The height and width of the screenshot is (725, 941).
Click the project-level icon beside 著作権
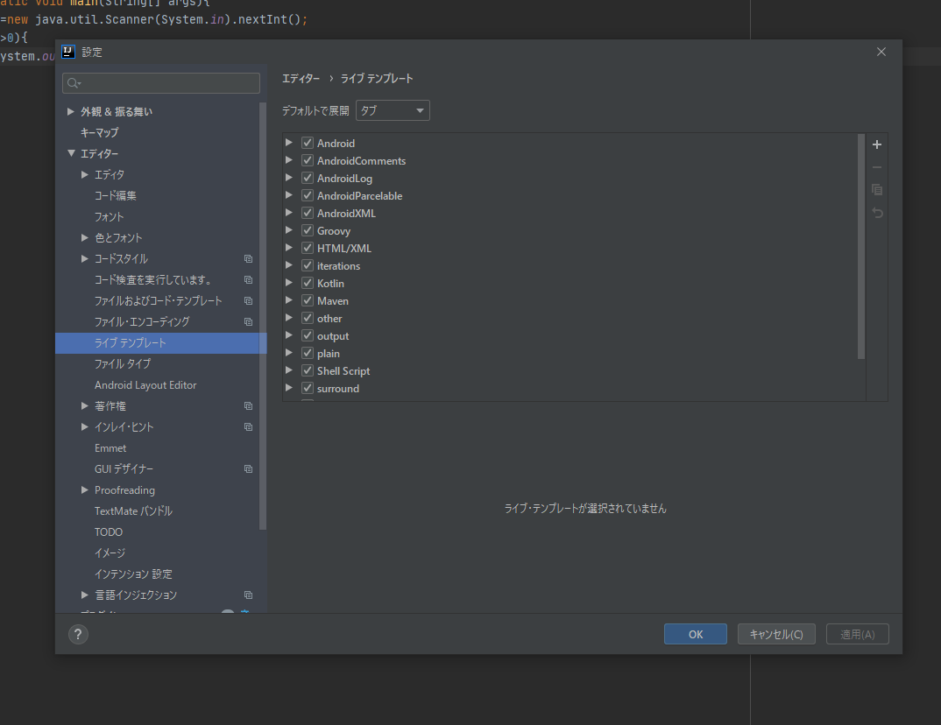tap(248, 406)
